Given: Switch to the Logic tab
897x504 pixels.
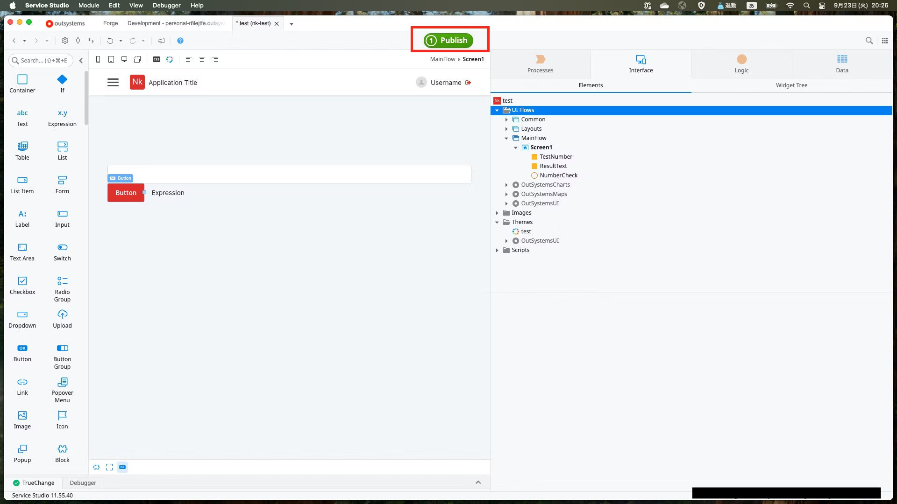Looking at the screenshot, I should click(741, 64).
